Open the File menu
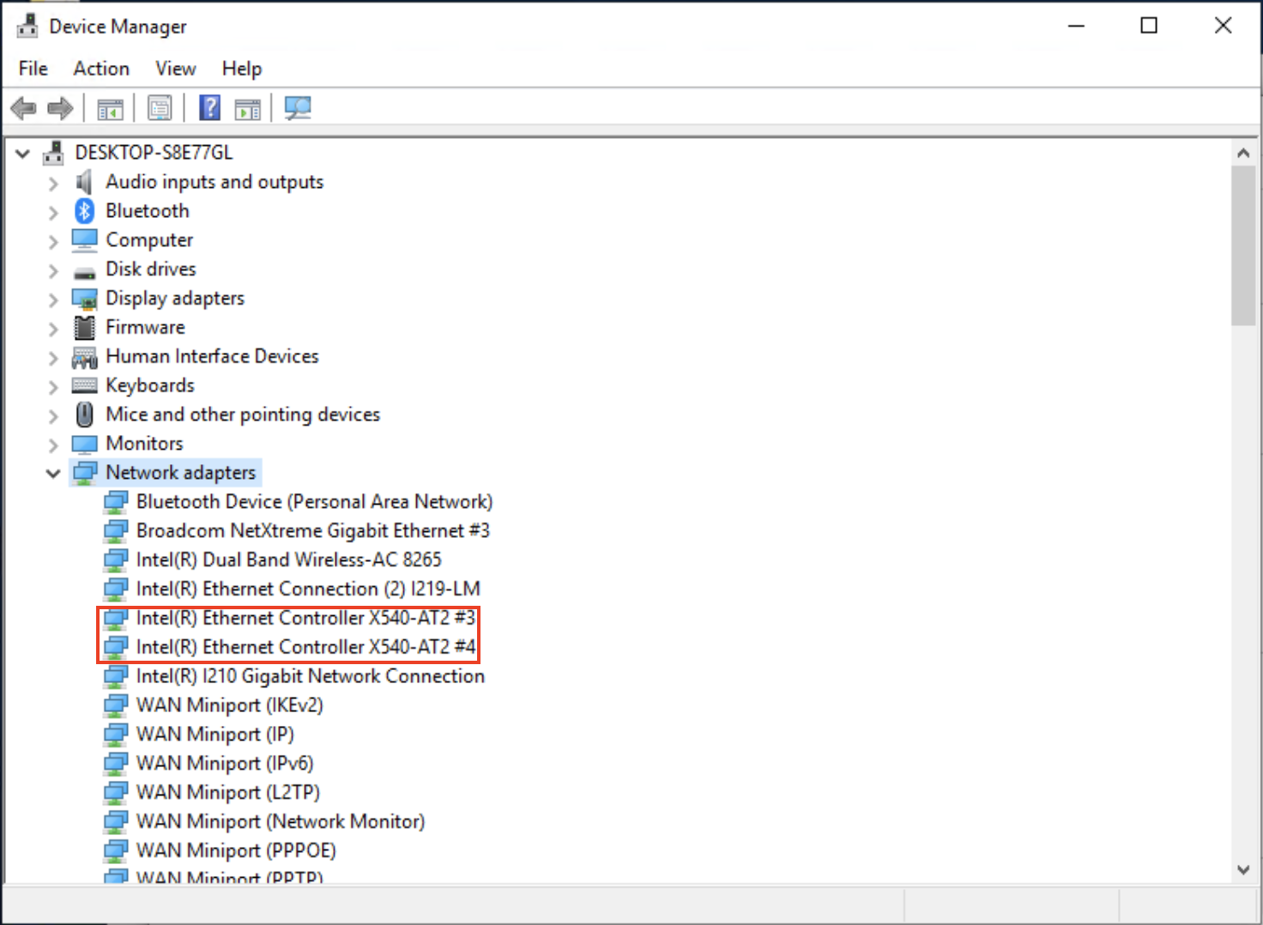This screenshot has height=925, width=1263. pyautogui.click(x=33, y=69)
